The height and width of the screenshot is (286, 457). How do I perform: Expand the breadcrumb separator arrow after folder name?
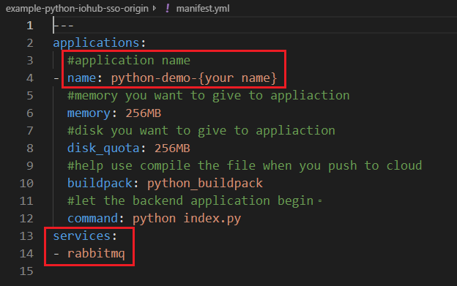(x=155, y=9)
